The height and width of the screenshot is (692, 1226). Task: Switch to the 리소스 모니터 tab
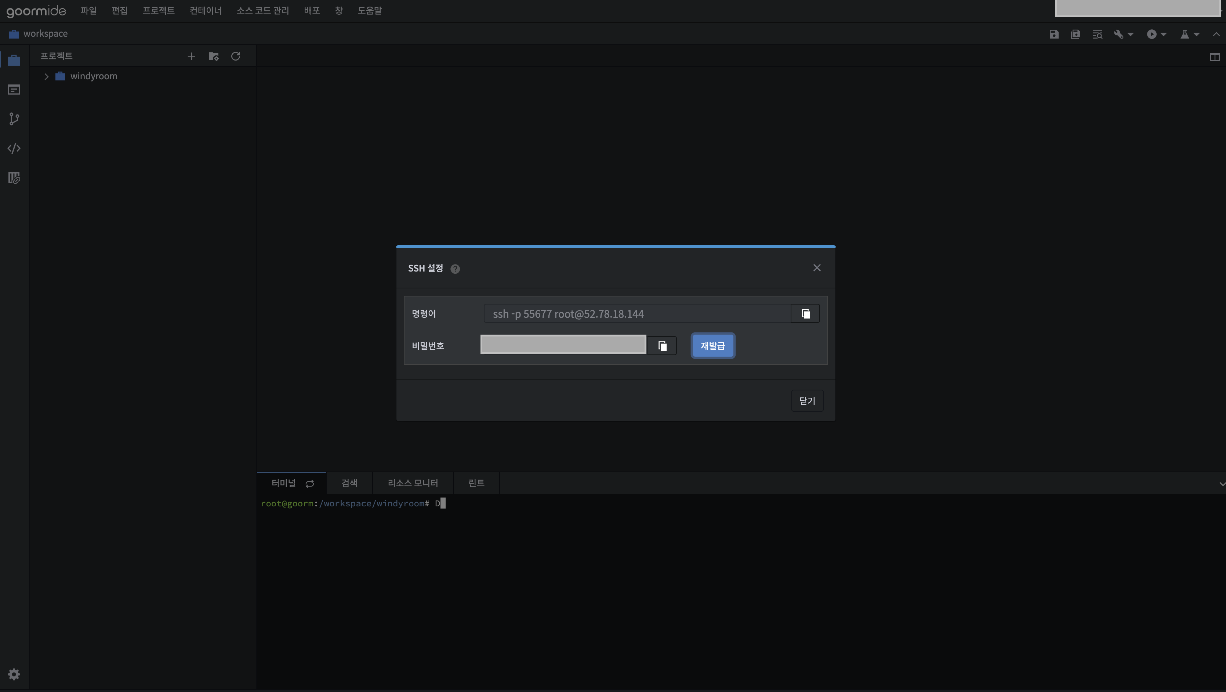pos(413,483)
